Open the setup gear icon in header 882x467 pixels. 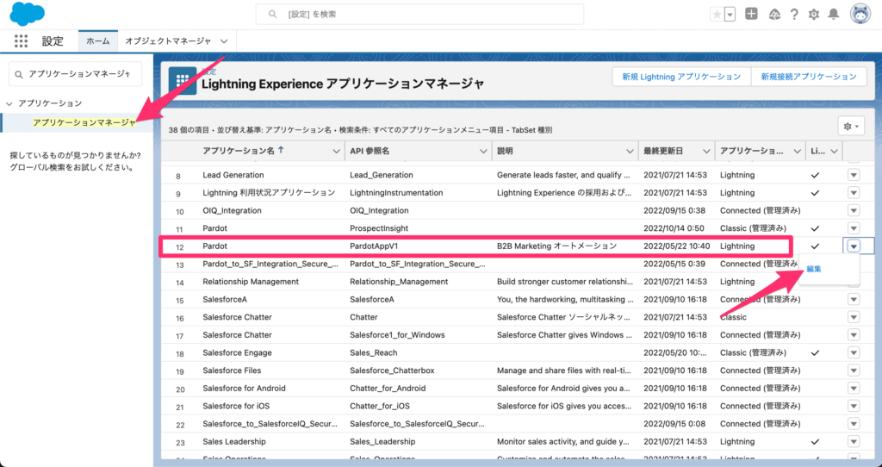point(813,15)
